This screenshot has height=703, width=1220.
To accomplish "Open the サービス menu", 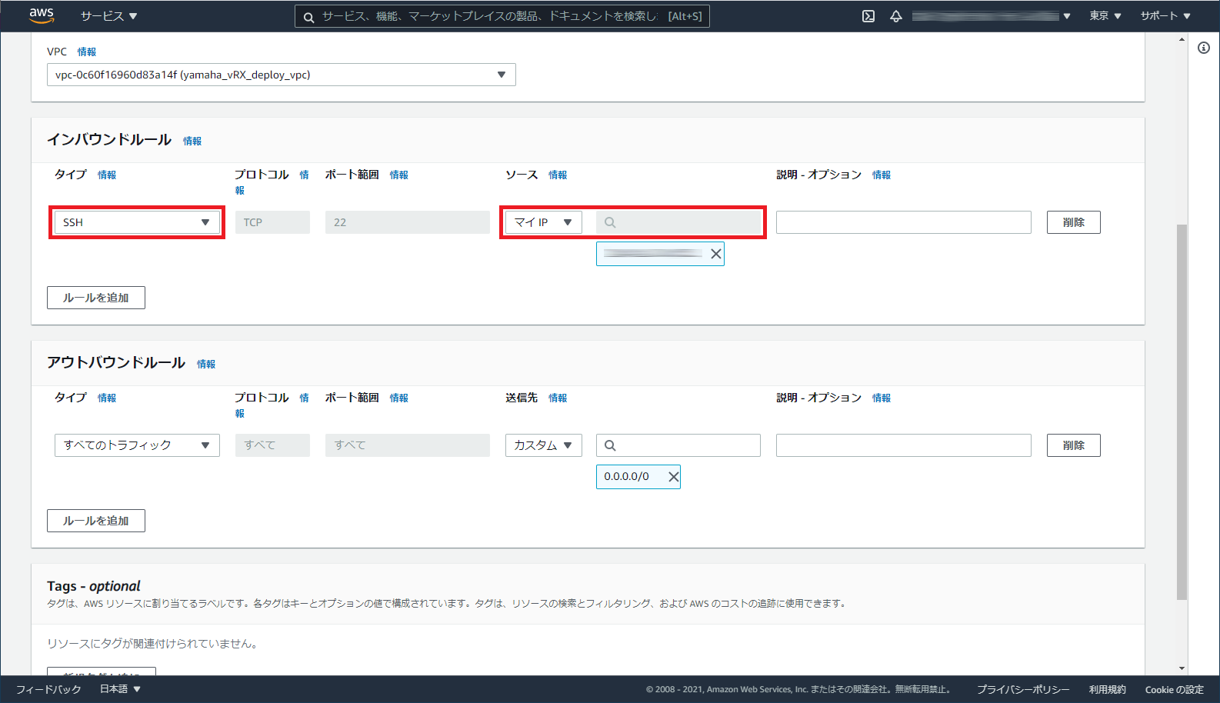I will point(108,16).
